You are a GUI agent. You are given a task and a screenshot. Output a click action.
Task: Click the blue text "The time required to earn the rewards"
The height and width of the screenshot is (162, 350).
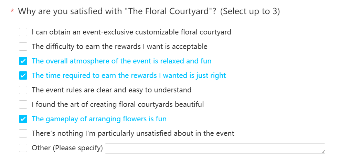(x=129, y=75)
